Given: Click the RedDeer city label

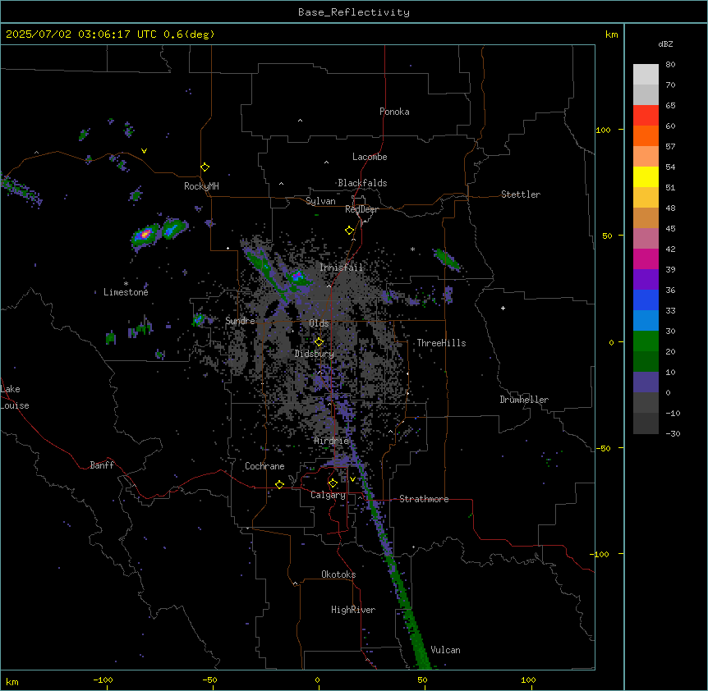Looking at the screenshot, I should (x=361, y=209).
